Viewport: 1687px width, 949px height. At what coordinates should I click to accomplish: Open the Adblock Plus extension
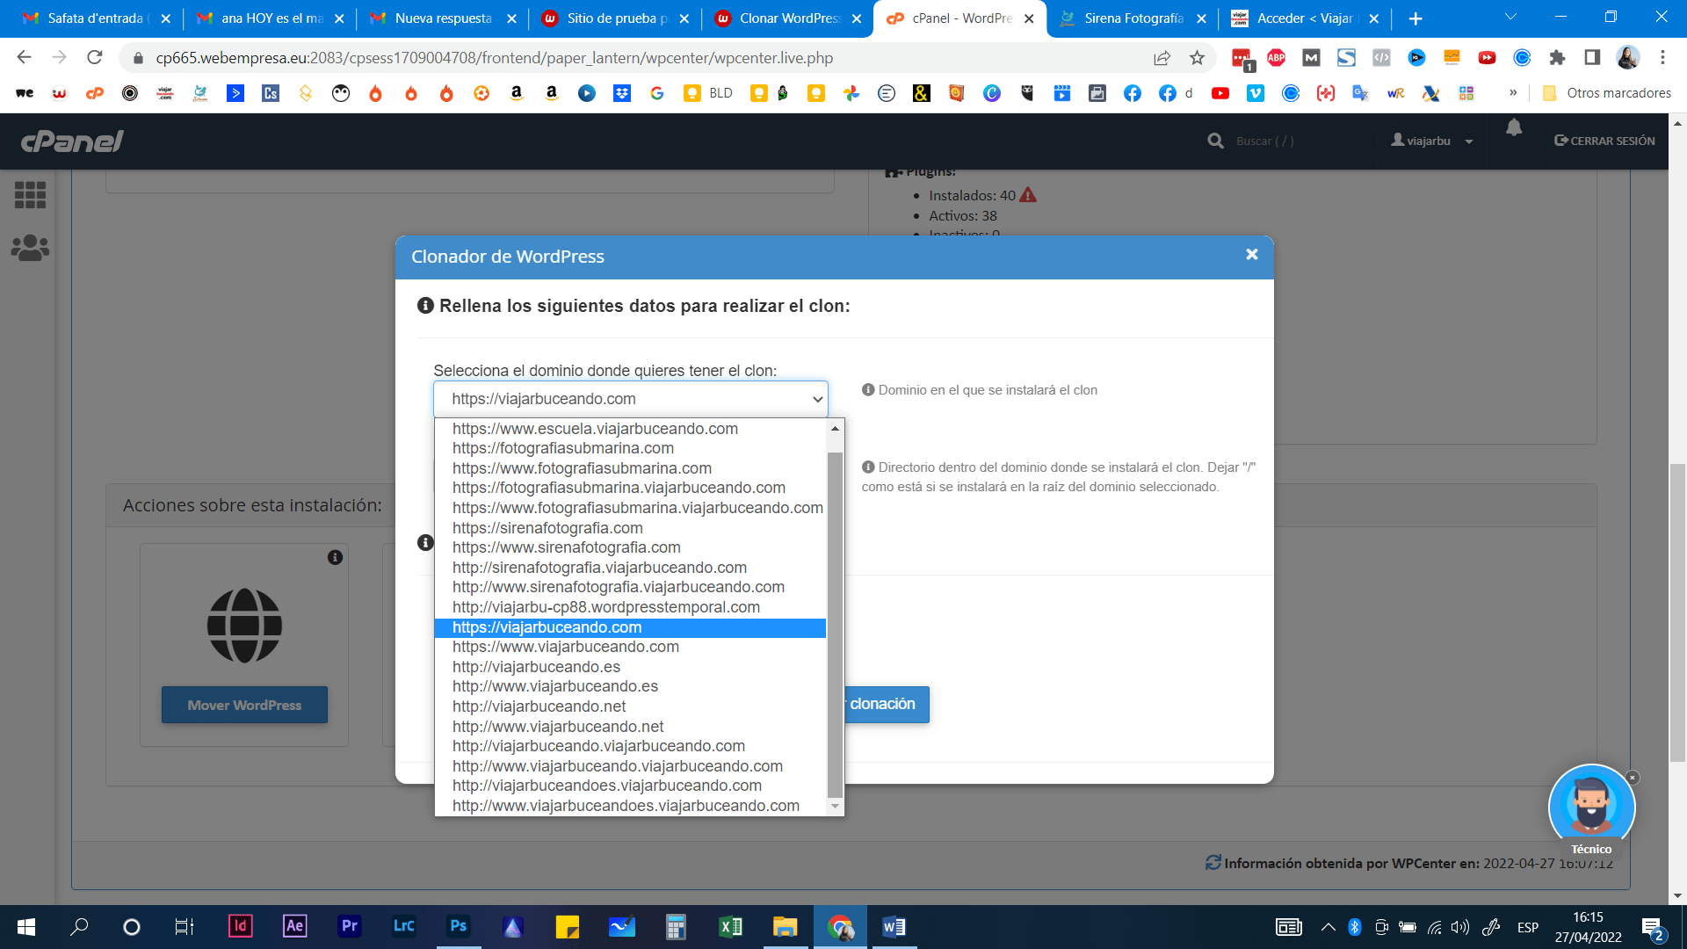pyautogui.click(x=1277, y=58)
